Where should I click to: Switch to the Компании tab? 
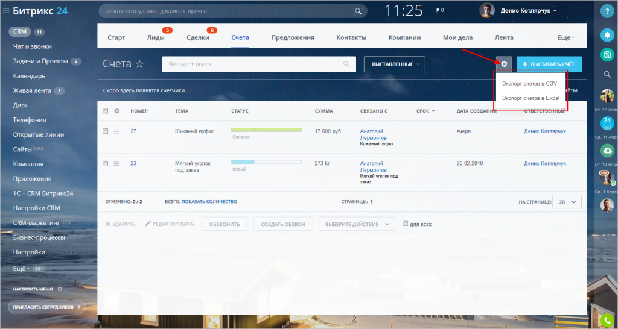coord(405,37)
